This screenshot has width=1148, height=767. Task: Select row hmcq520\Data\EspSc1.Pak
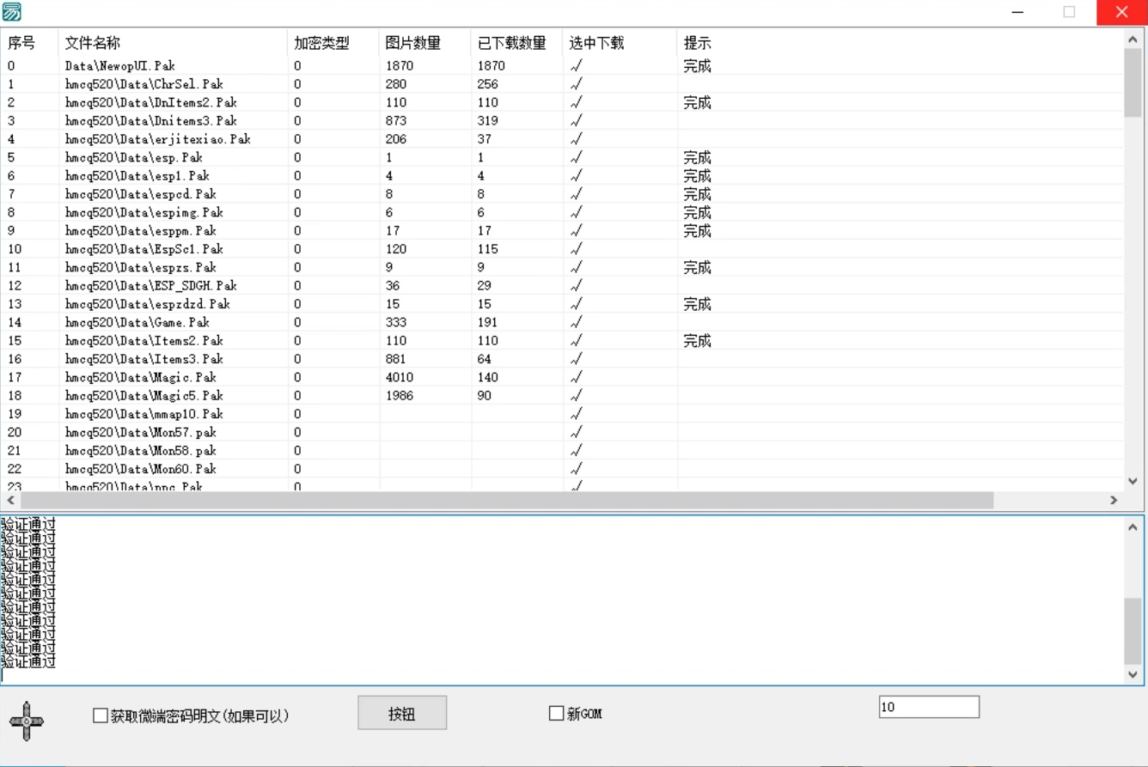click(x=562, y=249)
